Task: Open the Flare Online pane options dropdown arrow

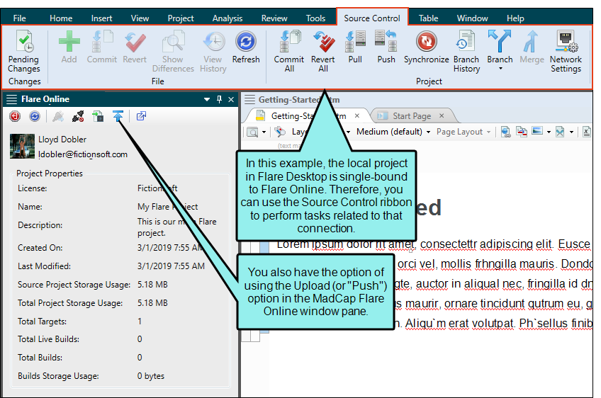Action: coord(207,99)
